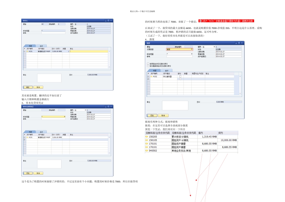Image resolution: width=285 pixels, height=202 pixels.
Task: Click the yellow link arrow beside AC01 in 资本化 window
Action: (27, 51)
